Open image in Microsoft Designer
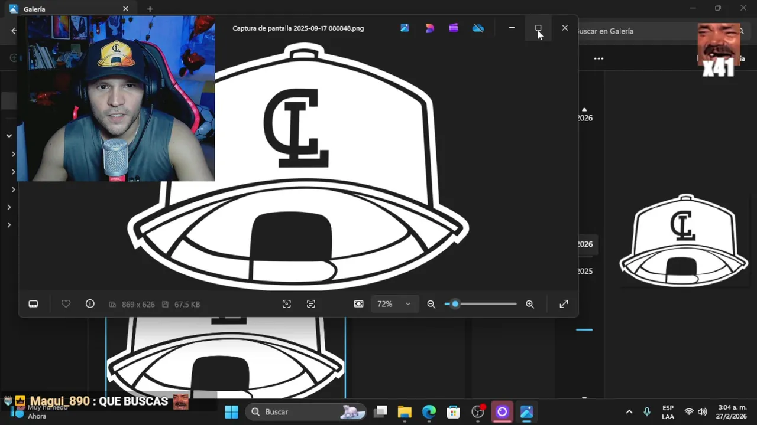 (429, 28)
